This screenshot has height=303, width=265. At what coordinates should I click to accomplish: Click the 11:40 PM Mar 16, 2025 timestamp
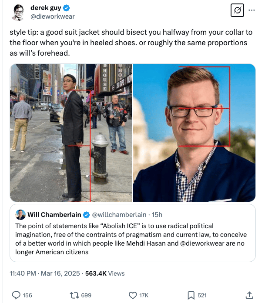pyautogui.click(x=45, y=273)
